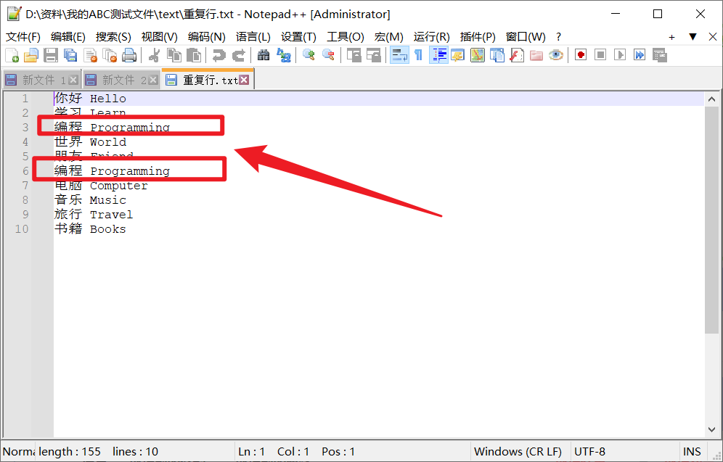Save the current document via the toolbar
The image size is (723, 462).
(x=51, y=55)
